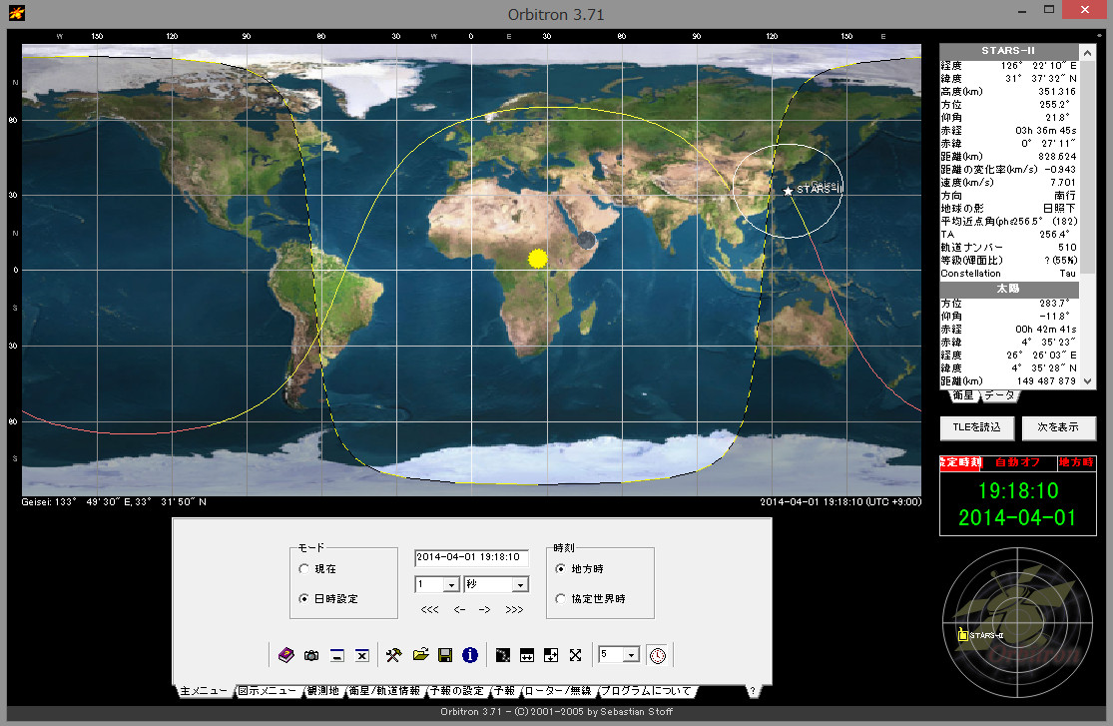Click the data panel scrollbar up arrow
The image size is (1113, 726).
click(1087, 53)
